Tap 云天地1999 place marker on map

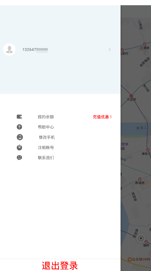139,259
